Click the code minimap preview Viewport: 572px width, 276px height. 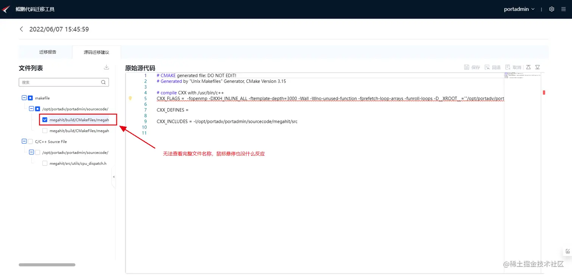pyautogui.click(x=522, y=76)
